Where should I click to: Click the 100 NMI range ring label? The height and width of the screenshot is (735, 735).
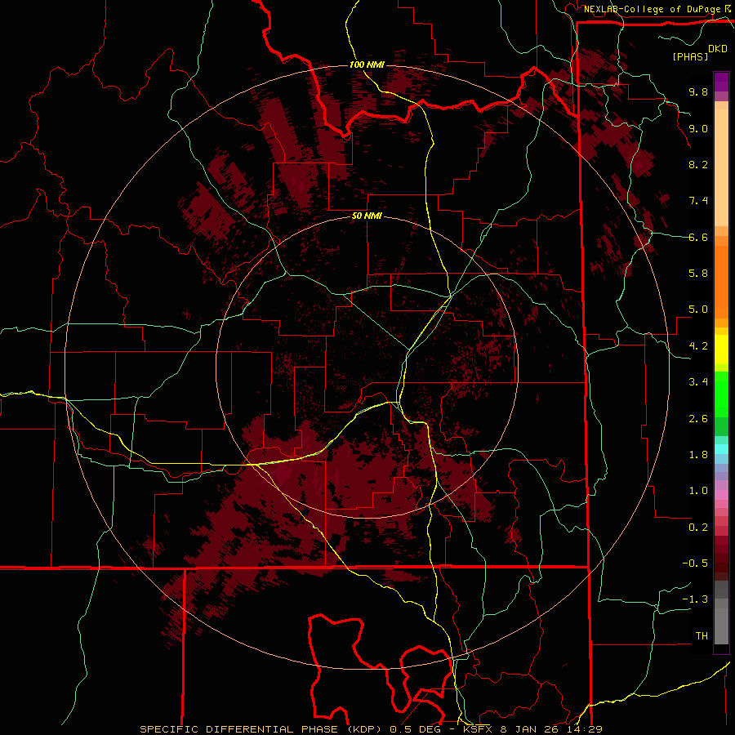pos(367,65)
